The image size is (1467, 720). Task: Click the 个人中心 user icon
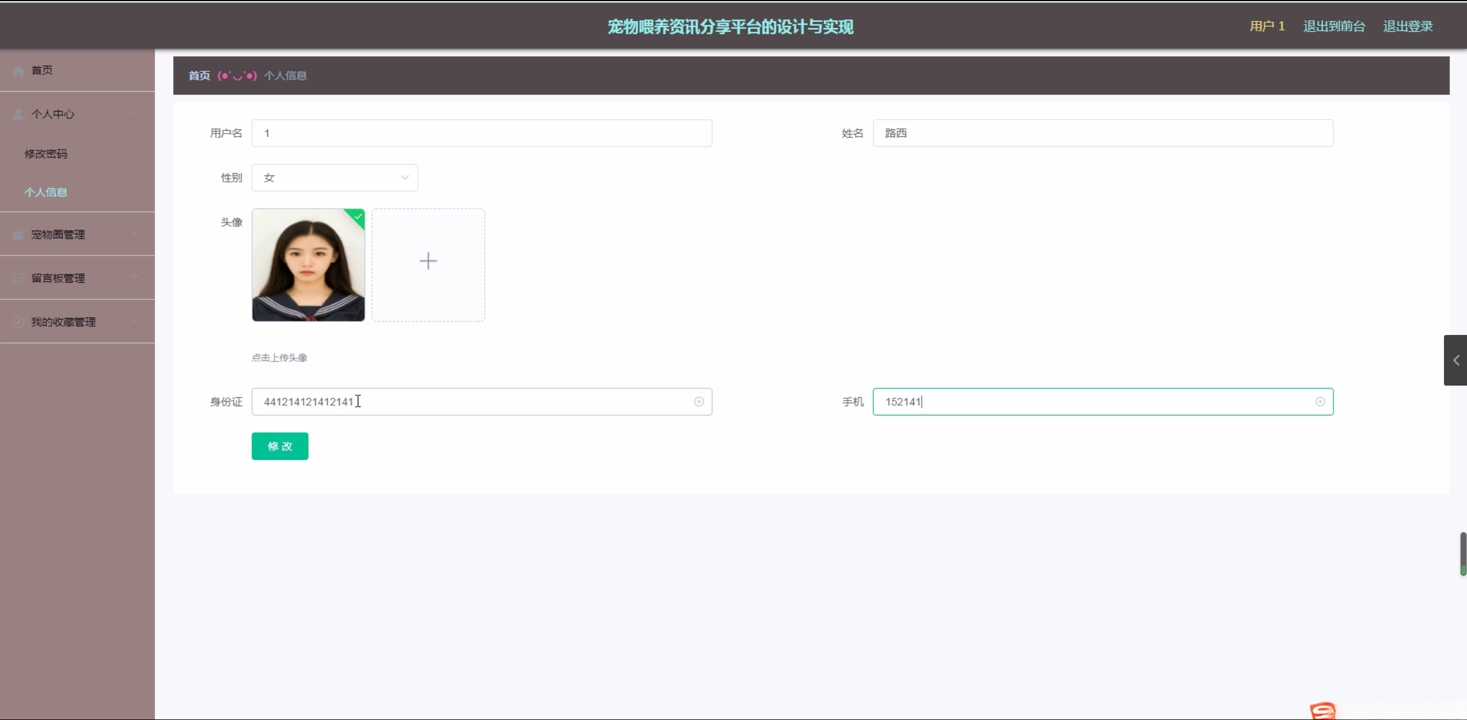tap(18, 114)
